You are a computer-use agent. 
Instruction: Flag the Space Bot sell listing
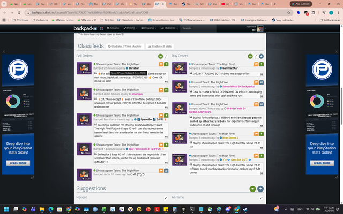[161, 116]
